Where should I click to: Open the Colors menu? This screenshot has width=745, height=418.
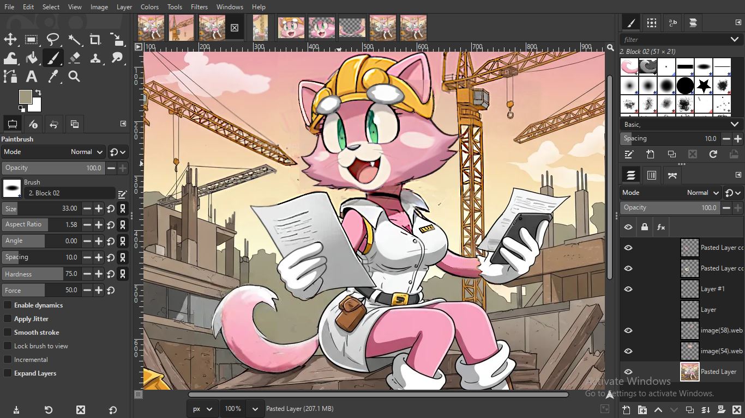pos(149,7)
